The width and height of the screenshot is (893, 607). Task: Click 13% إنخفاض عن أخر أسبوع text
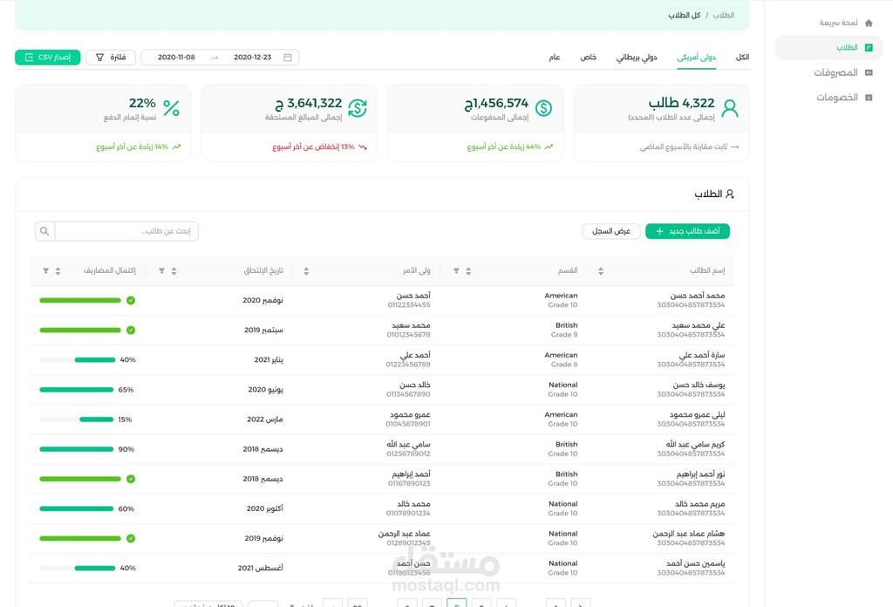coord(313,147)
